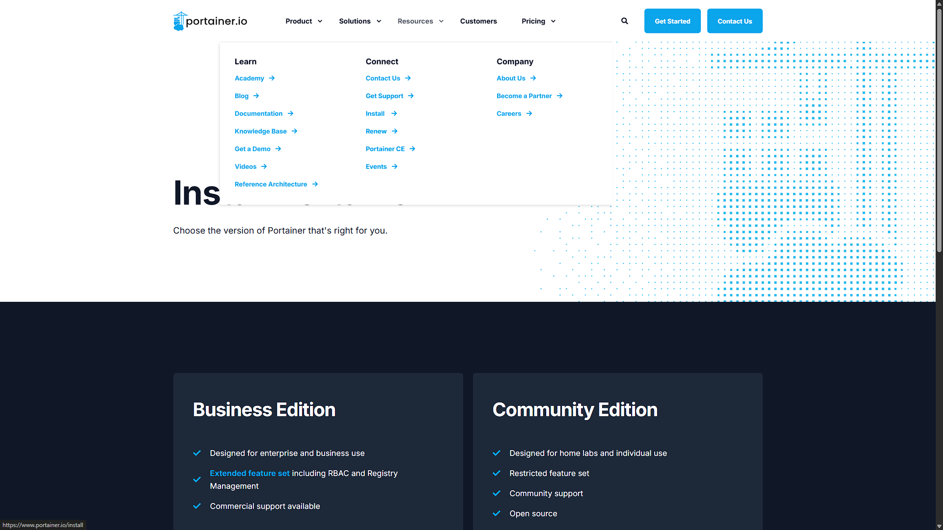Select the Pricing menu label
Image resolution: width=943 pixels, height=530 pixels.
click(533, 21)
